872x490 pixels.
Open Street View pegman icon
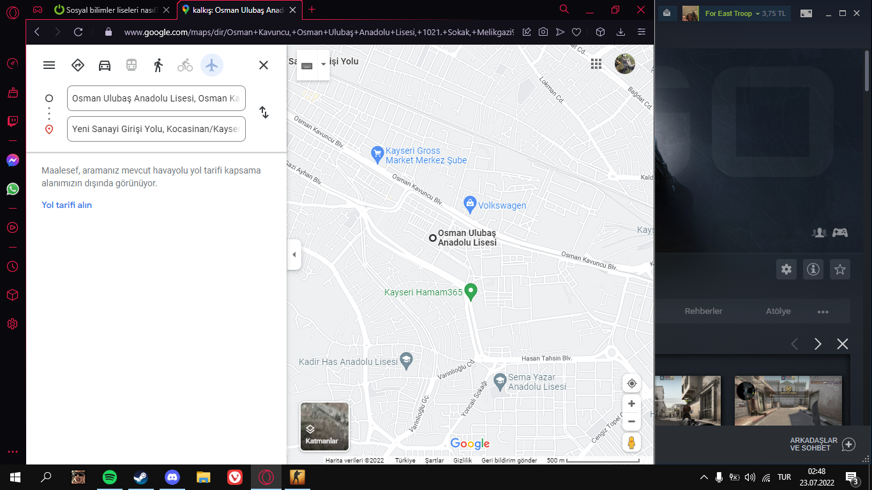tap(631, 443)
